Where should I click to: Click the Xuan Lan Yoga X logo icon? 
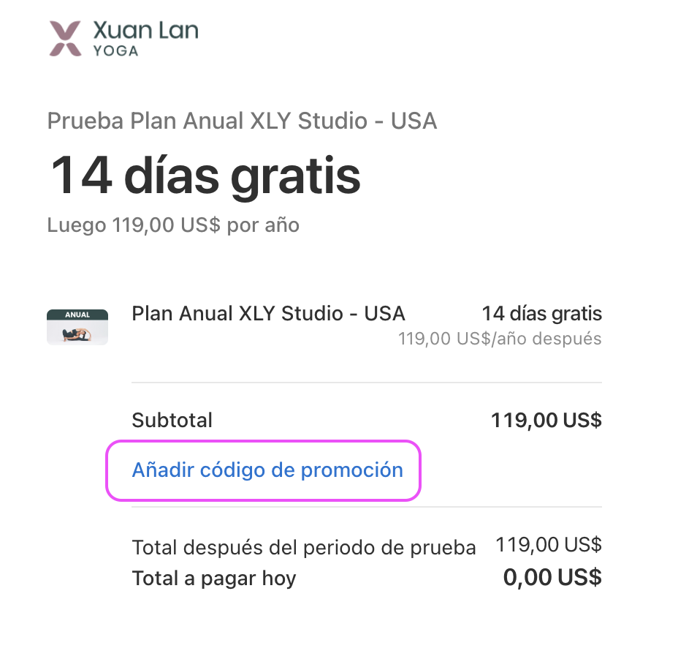point(65,39)
